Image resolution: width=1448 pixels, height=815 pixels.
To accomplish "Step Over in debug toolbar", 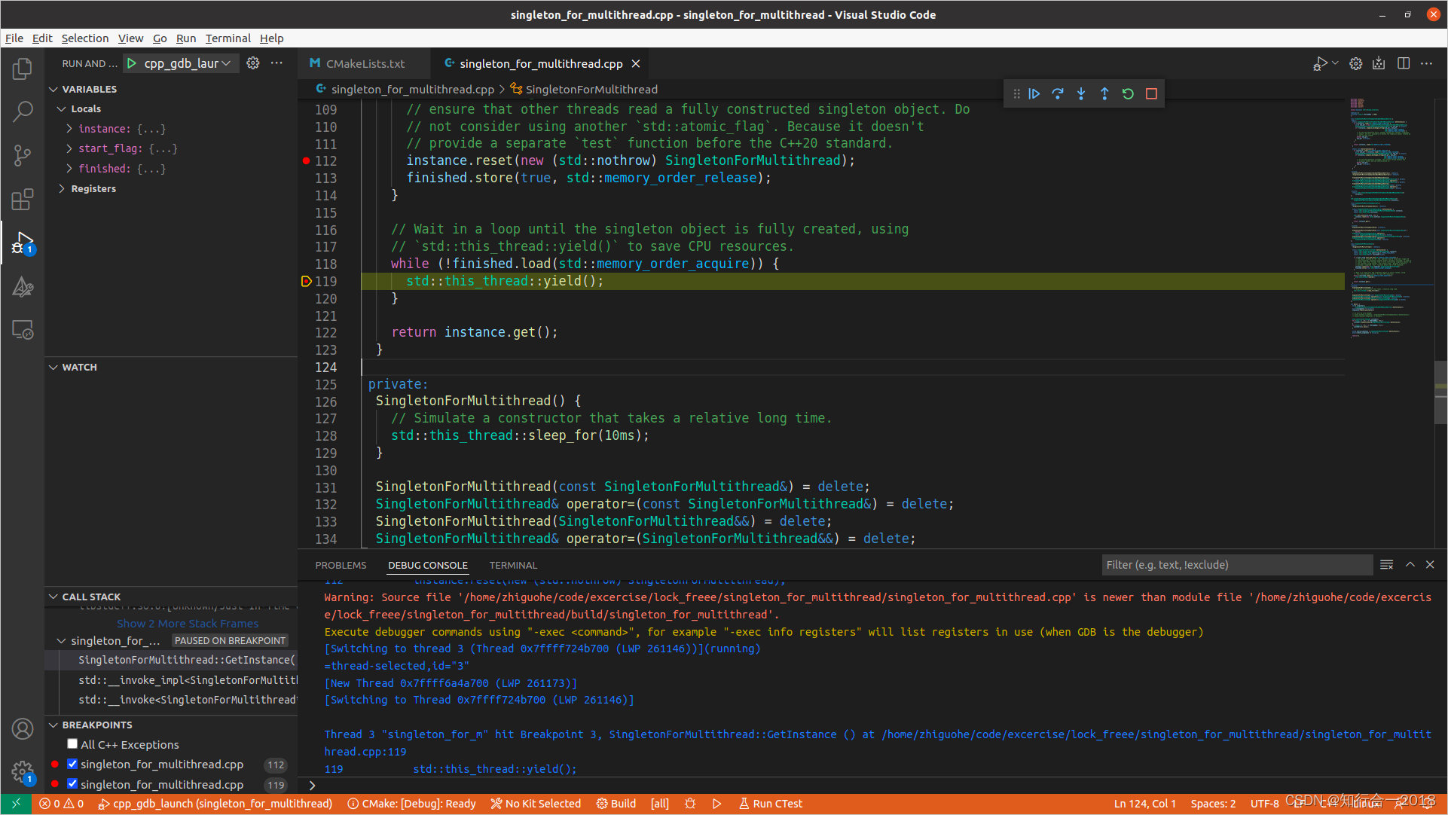I will (x=1058, y=93).
